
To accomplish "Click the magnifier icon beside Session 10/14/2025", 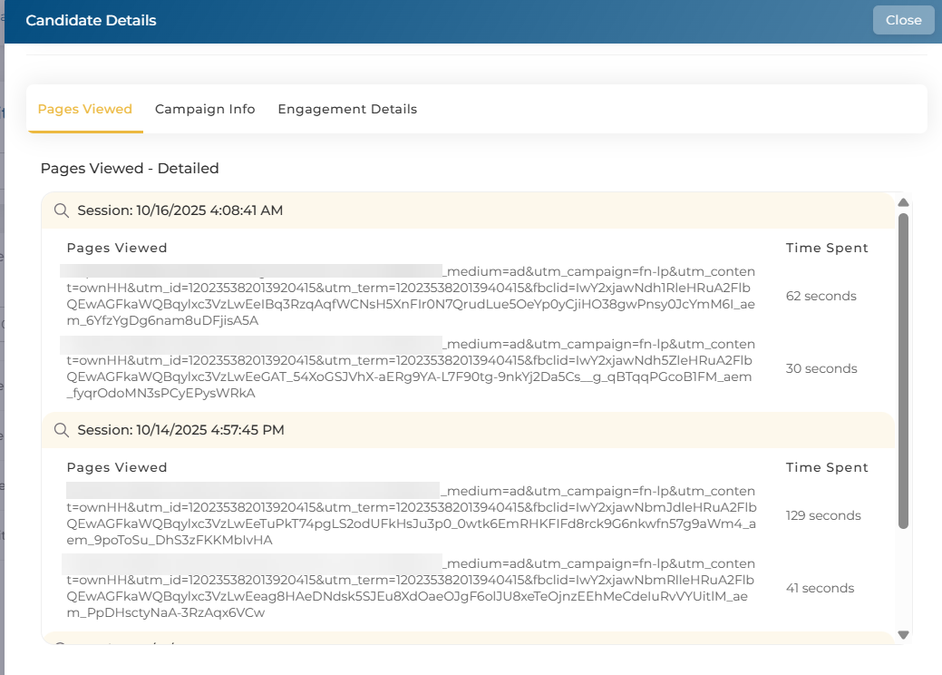I will [62, 430].
